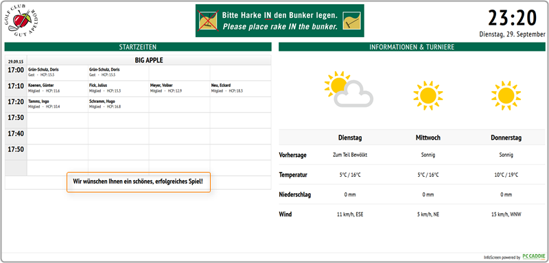Click the Mittwoch '0 mm' precipitation value
549x263 pixels.
click(428, 195)
